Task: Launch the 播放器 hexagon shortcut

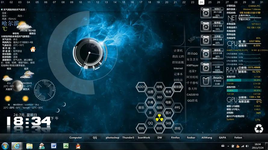Action: 177,87
